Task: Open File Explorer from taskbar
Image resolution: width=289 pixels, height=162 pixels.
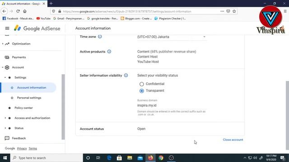Action: tap(130, 158)
